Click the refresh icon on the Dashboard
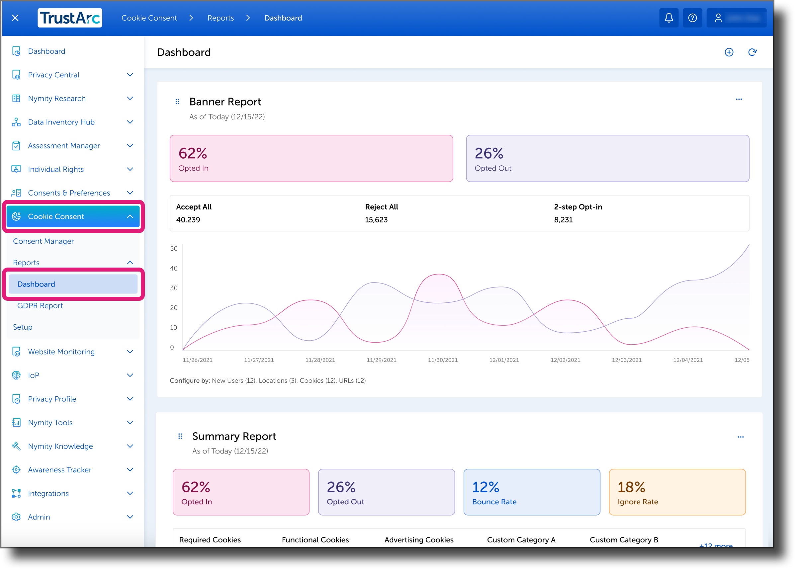795x569 pixels. click(752, 52)
